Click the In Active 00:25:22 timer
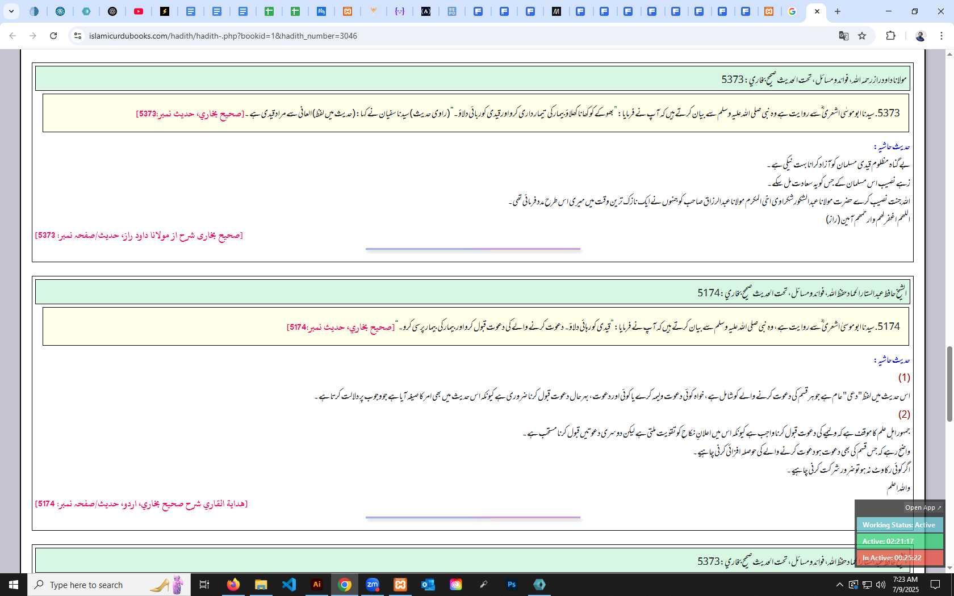This screenshot has width=954, height=596. (x=899, y=558)
